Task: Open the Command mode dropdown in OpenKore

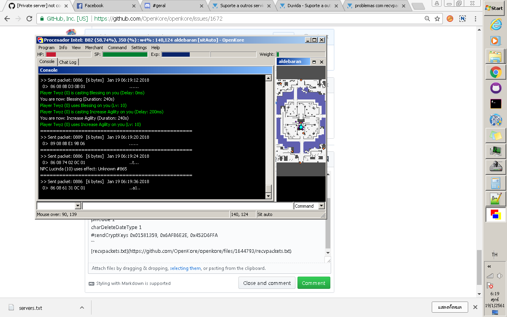Action: click(309, 206)
